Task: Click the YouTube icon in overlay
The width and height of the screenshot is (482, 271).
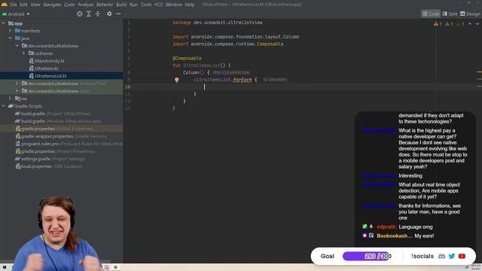Action: tap(462, 256)
